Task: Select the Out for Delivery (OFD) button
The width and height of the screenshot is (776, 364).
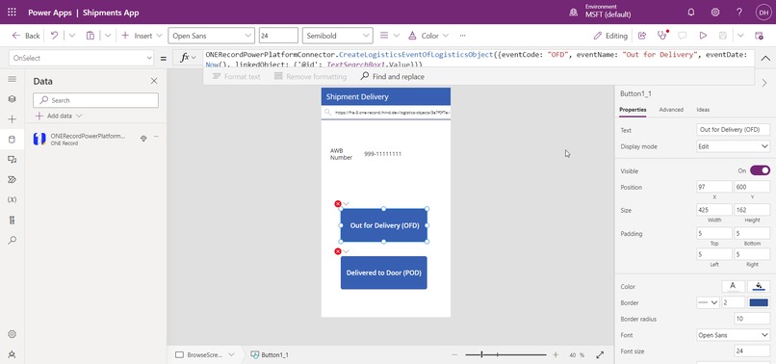Action: (x=384, y=225)
